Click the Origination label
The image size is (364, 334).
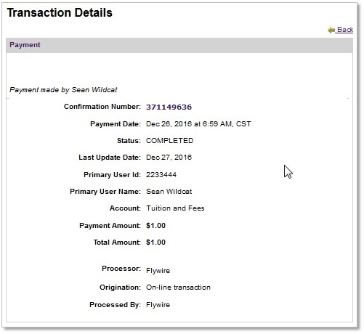[x=120, y=288]
